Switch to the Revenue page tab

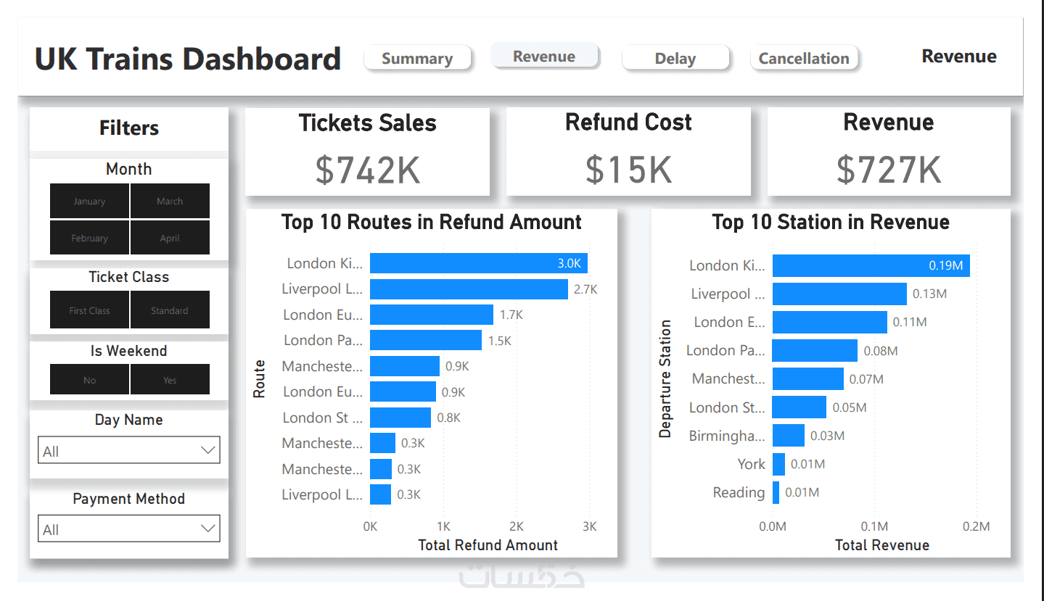(x=544, y=56)
